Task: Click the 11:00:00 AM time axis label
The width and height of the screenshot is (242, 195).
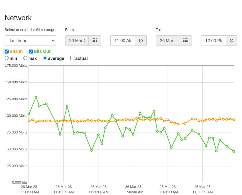Action: pyautogui.click(x=29, y=192)
